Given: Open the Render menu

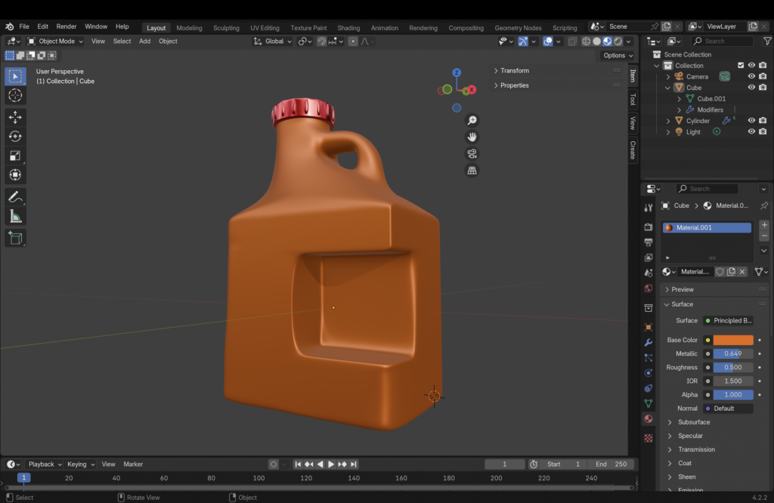Looking at the screenshot, I should click(x=67, y=27).
